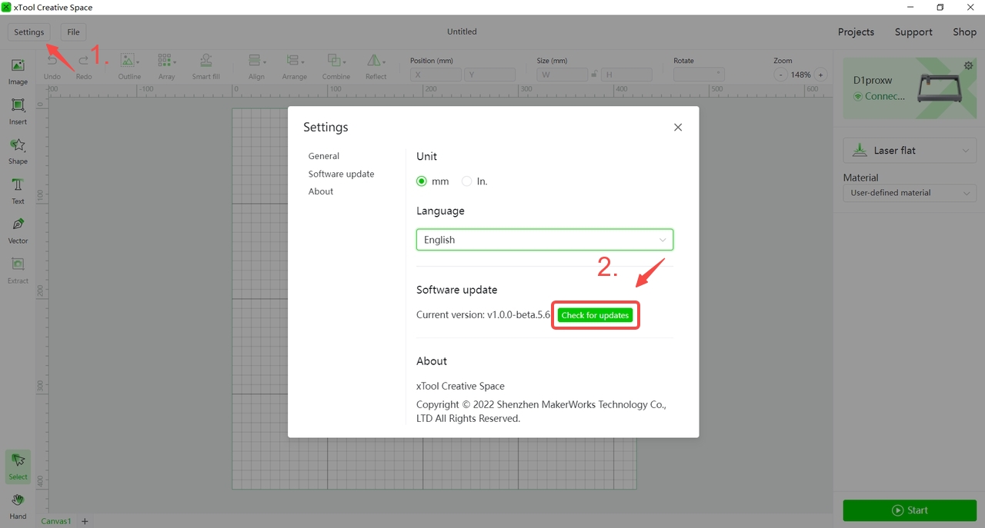Select mm unit radio button
This screenshot has width=985, height=528.
pos(422,181)
